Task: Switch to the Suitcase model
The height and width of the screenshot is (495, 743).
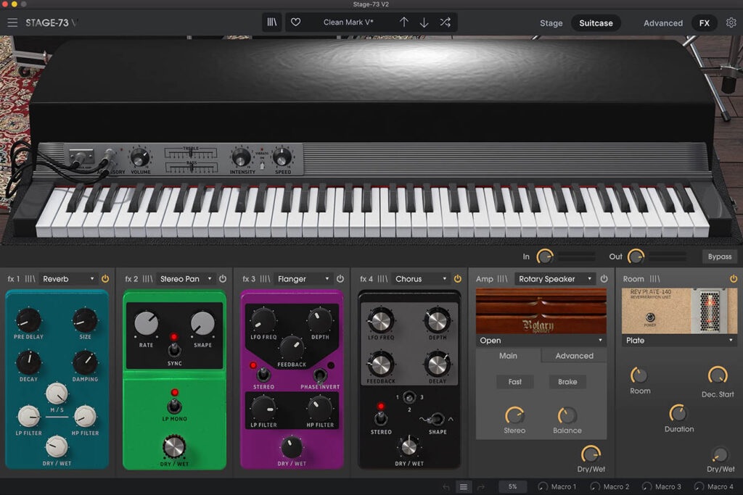Action: click(x=596, y=22)
